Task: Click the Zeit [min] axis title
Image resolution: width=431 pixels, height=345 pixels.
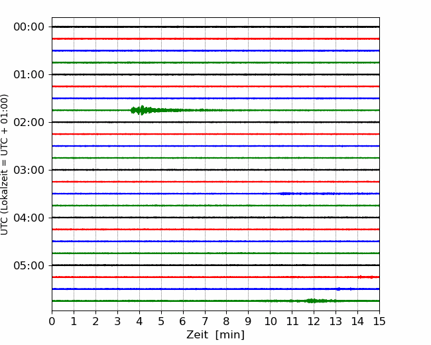Action: click(x=215, y=334)
